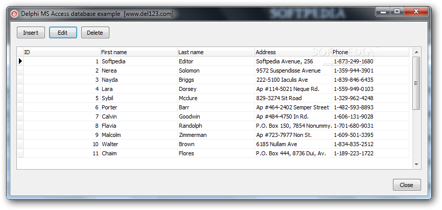Click the scrollbar down arrow

pos(416,165)
